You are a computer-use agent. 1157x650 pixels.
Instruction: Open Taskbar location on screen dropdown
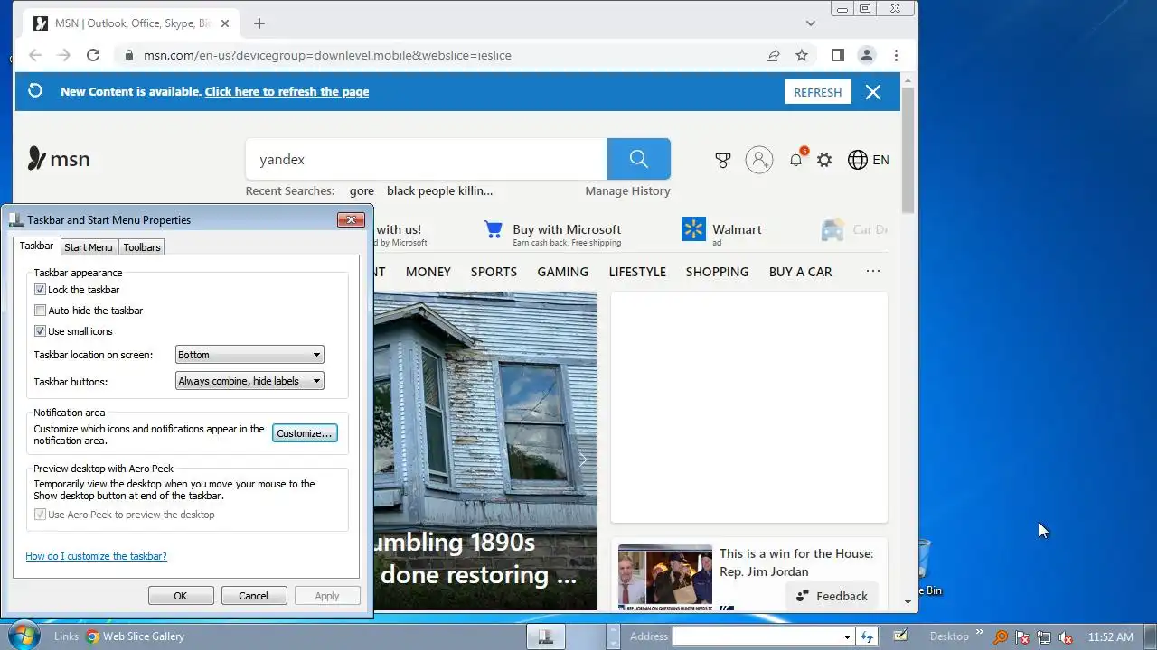click(x=249, y=355)
